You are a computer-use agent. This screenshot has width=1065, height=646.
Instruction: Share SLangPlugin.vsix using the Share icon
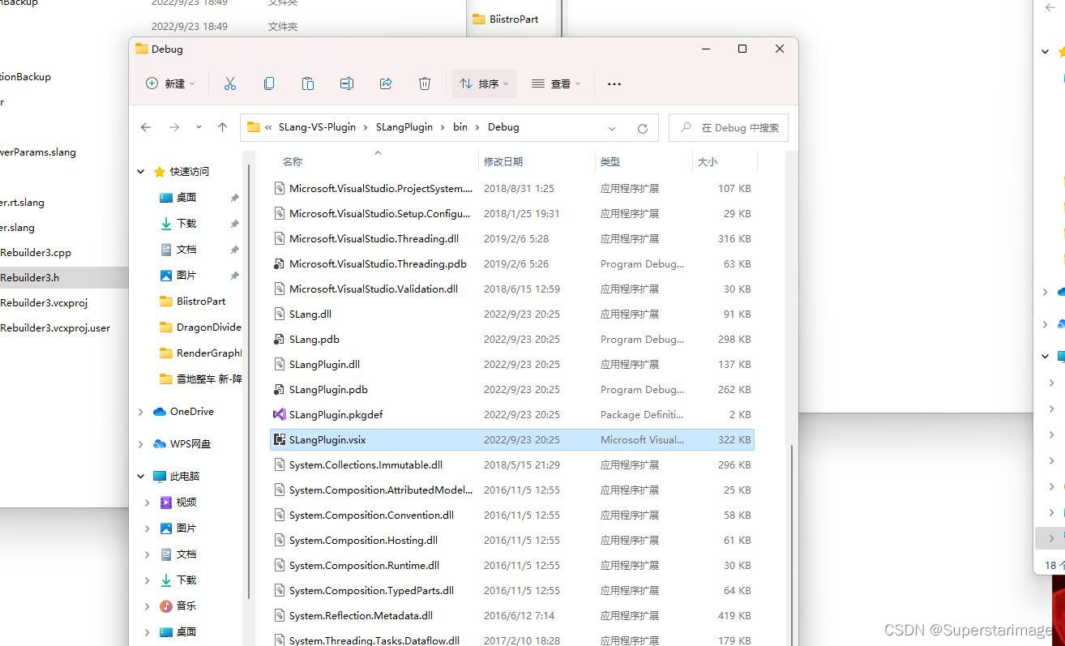point(386,83)
